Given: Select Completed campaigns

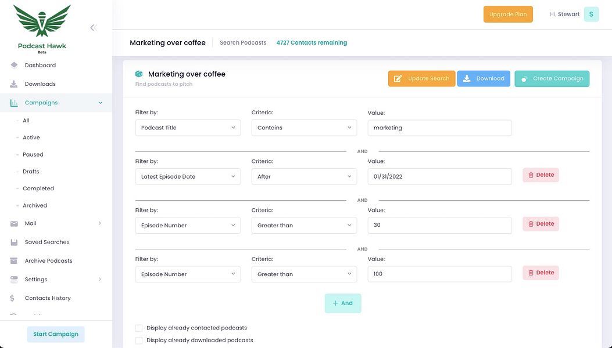Looking at the screenshot, I should 38,188.
